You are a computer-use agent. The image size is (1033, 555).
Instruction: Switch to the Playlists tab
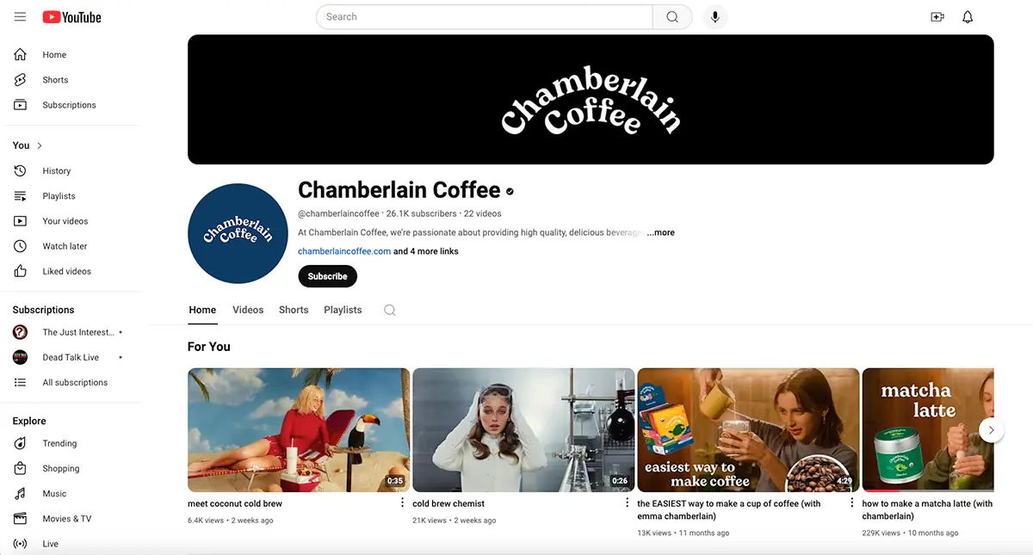point(343,310)
